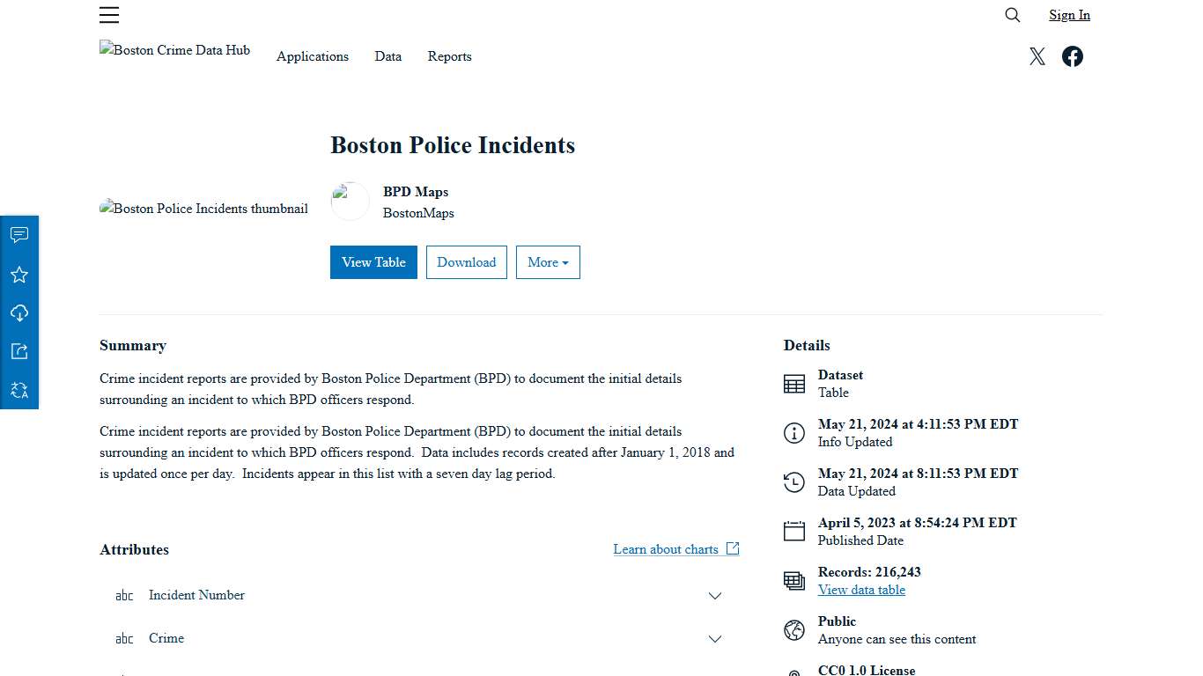Viewport: 1203px width, 676px height.
Task: Expand the Crime attribute
Action: 715,638
